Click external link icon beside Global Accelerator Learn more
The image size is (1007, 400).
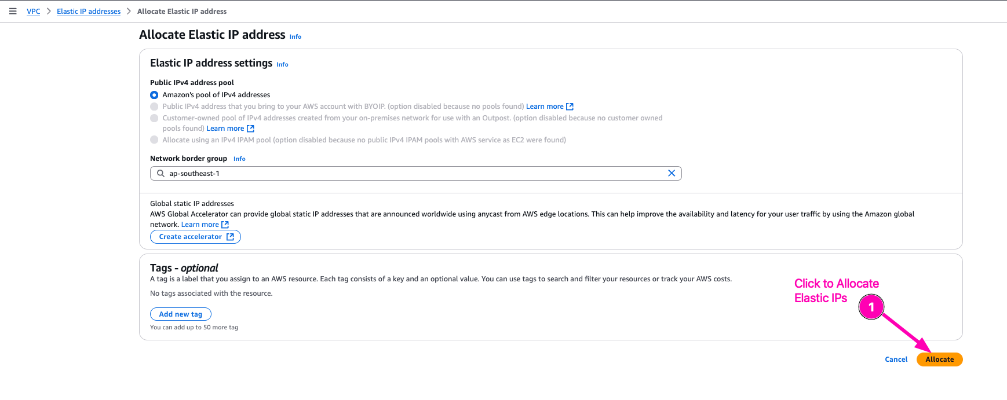pyautogui.click(x=225, y=225)
